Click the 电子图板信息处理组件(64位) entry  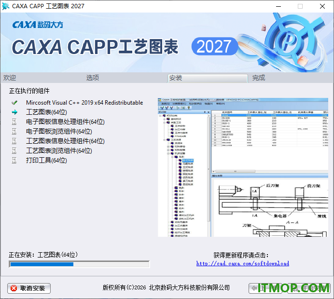click(65, 122)
